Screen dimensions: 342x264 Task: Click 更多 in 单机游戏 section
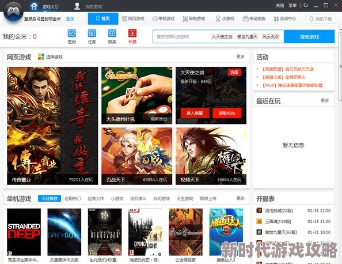click(x=240, y=198)
